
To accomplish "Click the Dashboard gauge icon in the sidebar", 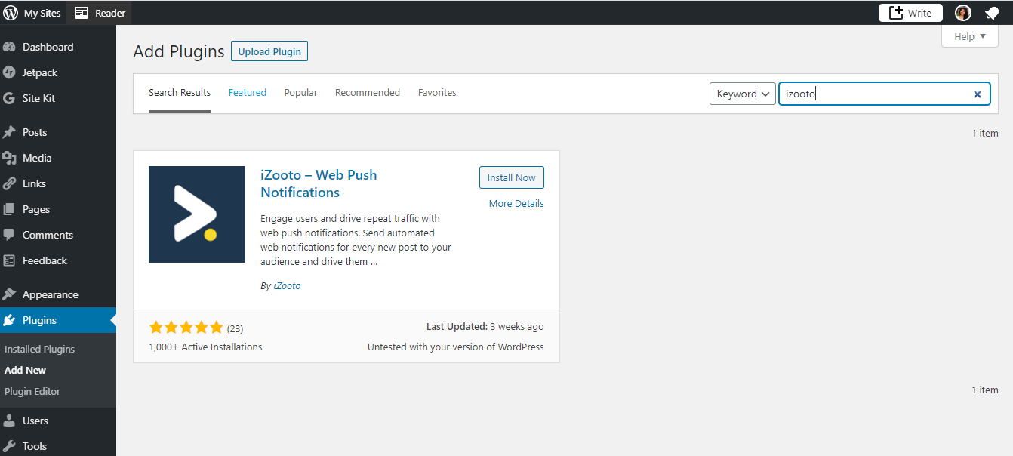I will point(9,47).
